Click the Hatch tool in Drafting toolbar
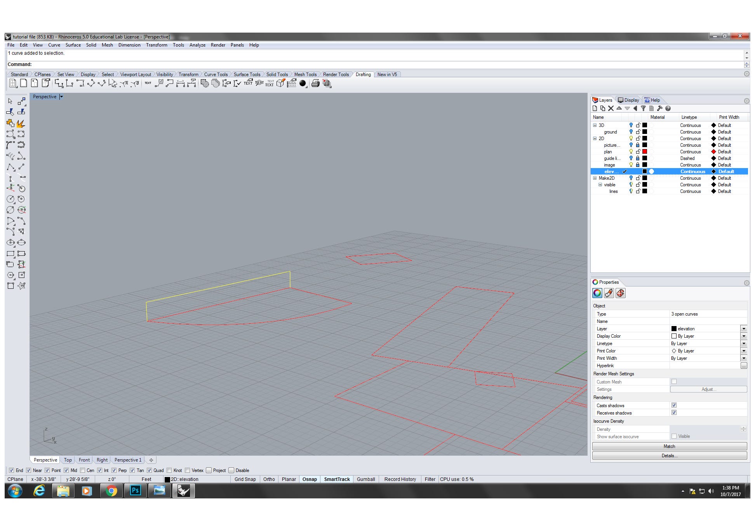This screenshot has height=531, width=755. (205, 83)
